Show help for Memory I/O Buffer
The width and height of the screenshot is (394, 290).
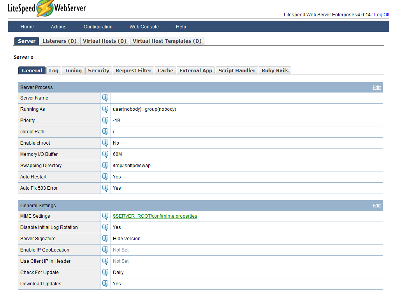105,154
